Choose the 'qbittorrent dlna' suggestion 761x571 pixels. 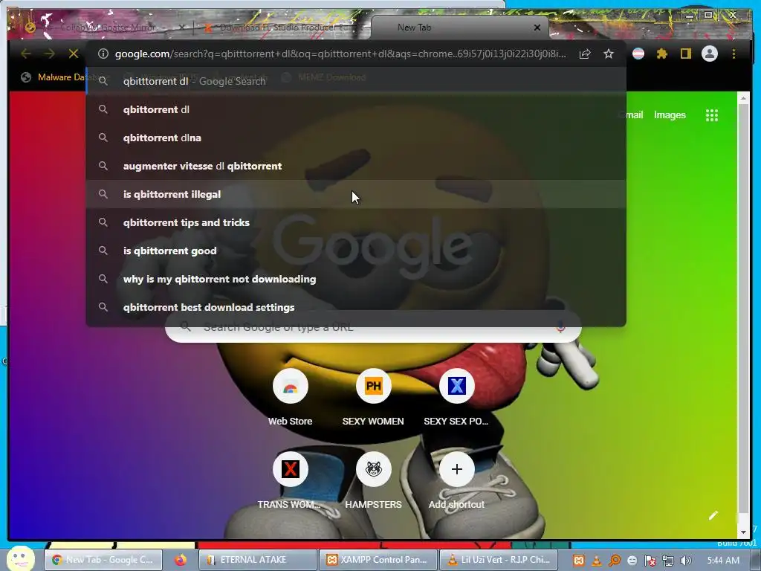(x=356, y=138)
